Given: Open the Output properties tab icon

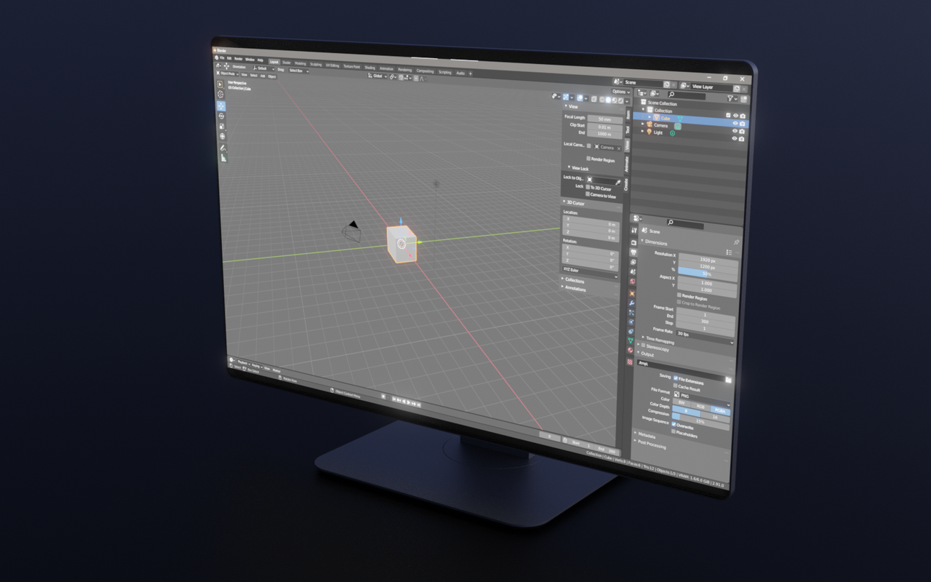Looking at the screenshot, I should pyautogui.click(x=634, y=252).
